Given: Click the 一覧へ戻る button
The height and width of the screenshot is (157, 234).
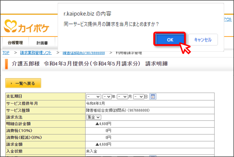Looking at the screenshot, I should coord(23,83).
